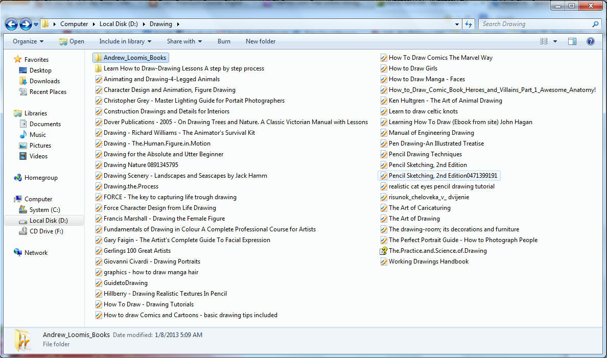Select Working Drawings Handbook file icon
Screen dimensions: 607x358
point(384,261)
